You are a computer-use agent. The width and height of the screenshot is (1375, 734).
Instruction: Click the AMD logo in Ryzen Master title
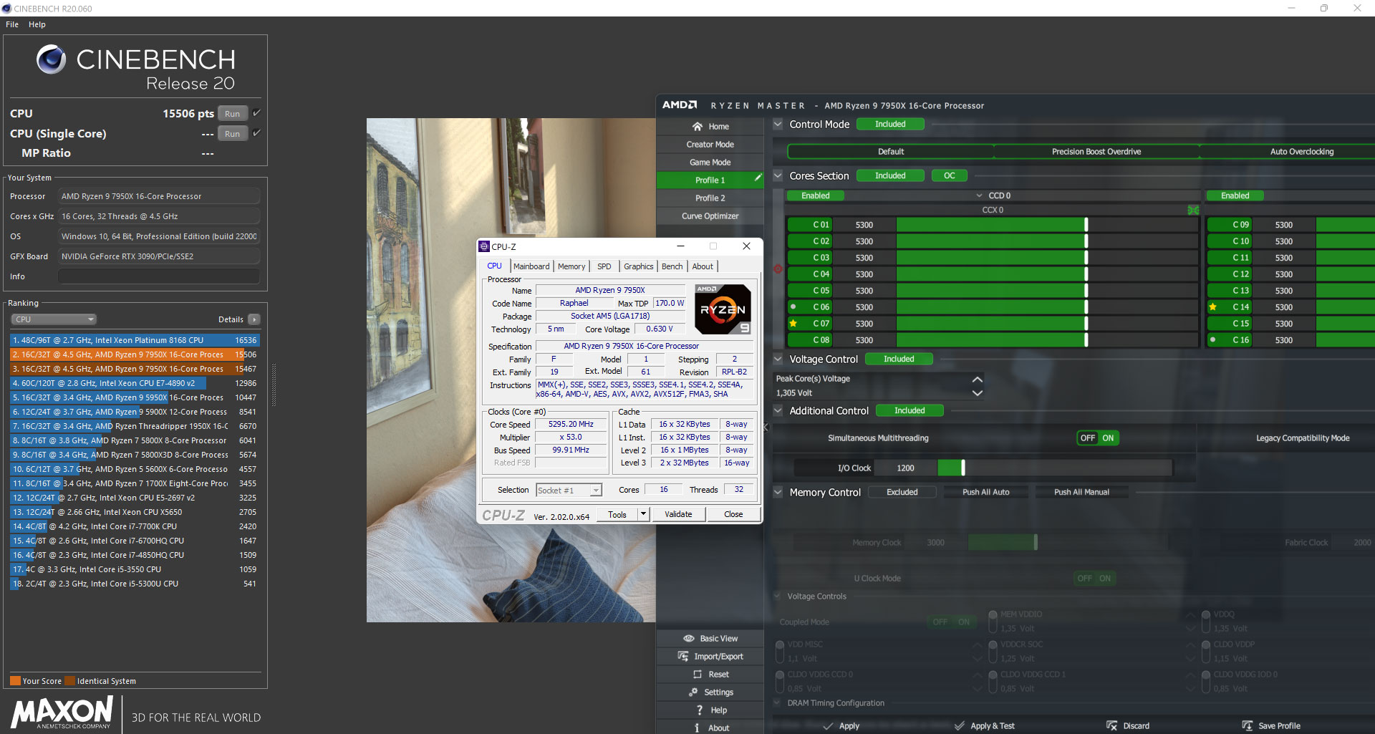coord(679,105)
